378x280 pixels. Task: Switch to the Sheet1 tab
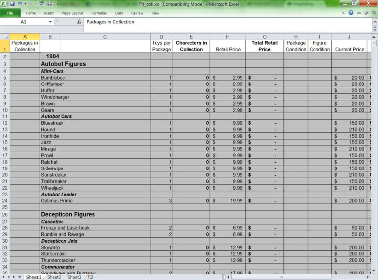pos(33,277)
